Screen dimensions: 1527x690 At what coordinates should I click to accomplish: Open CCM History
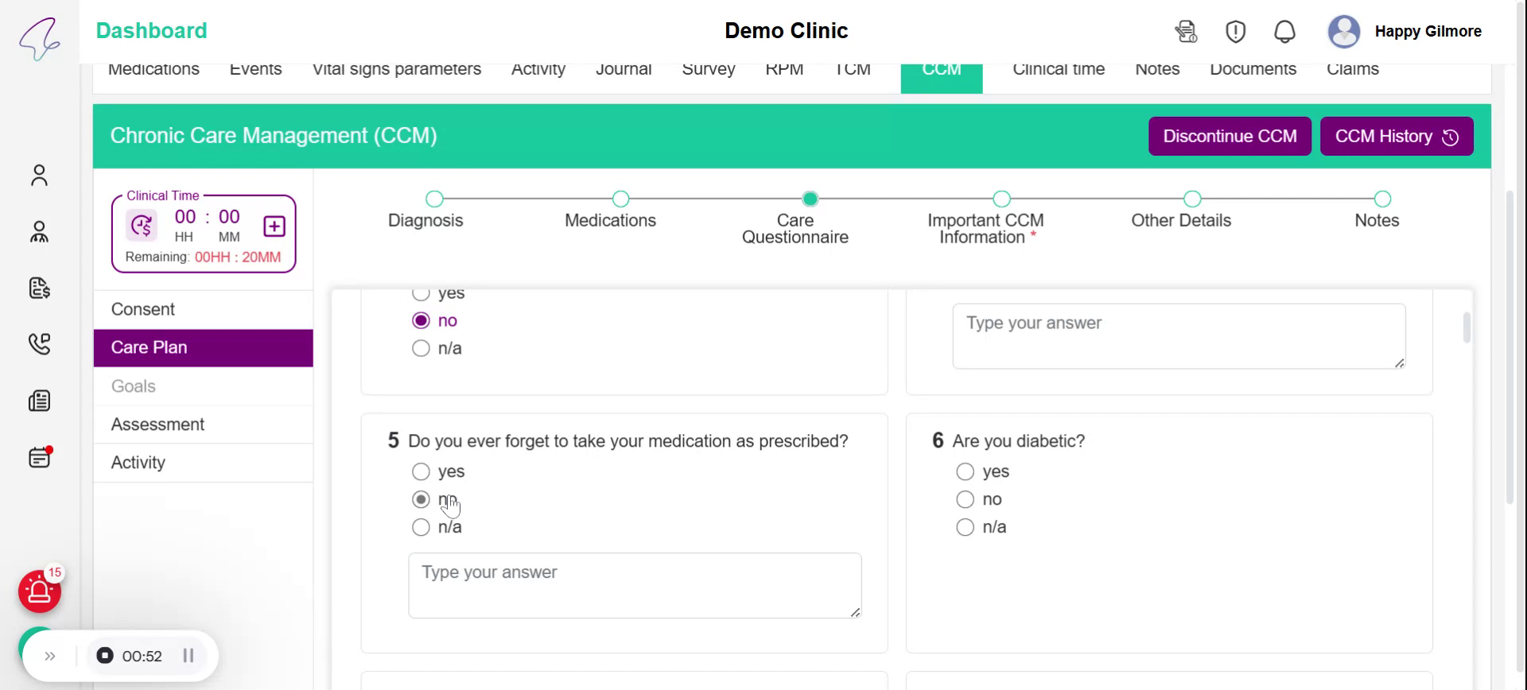click(x=1396, y=136)
